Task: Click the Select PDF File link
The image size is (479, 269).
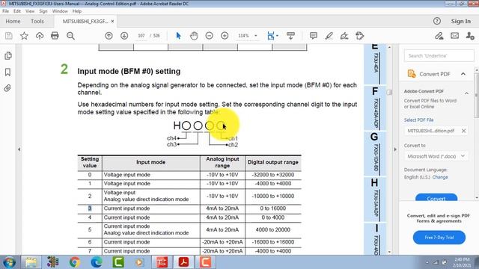Action: pos(418,120)
